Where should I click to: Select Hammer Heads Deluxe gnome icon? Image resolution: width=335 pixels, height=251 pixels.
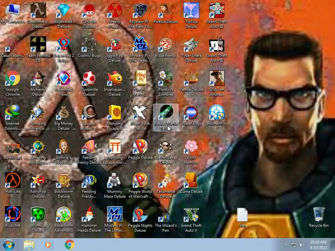pos(89,214)
